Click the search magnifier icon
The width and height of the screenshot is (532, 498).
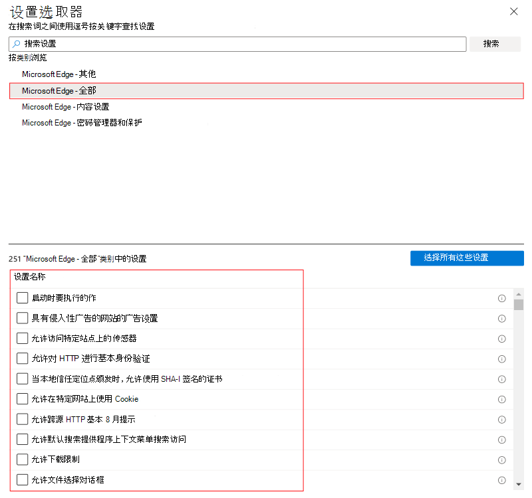(16, 44)
